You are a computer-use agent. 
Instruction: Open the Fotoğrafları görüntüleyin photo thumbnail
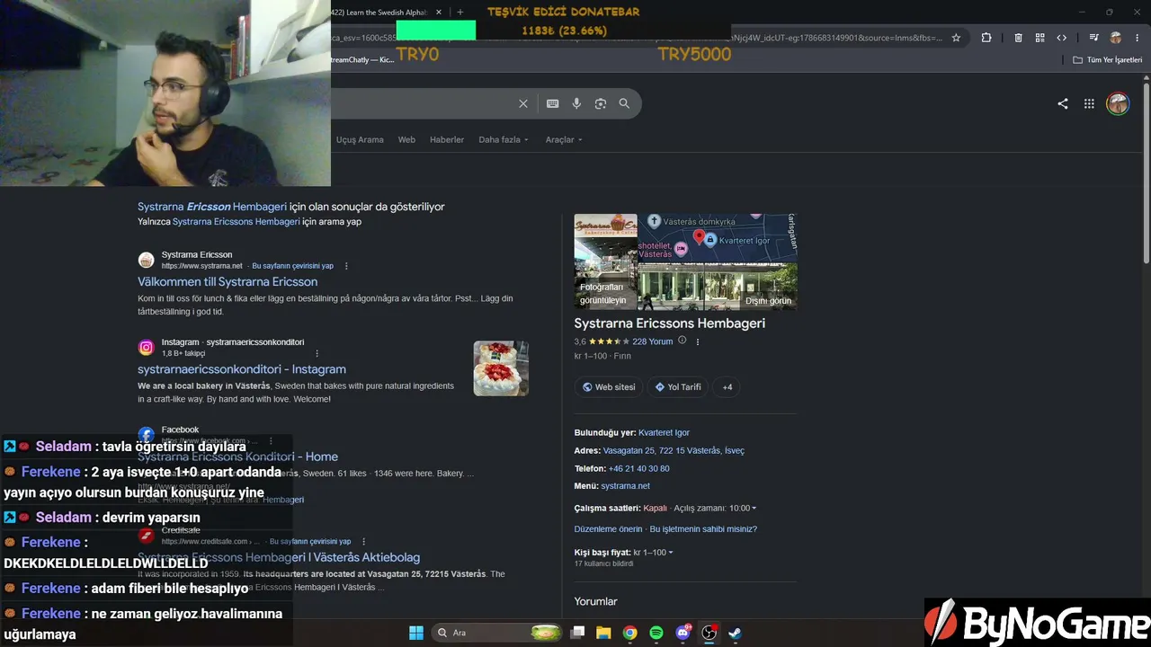(605, 261)
